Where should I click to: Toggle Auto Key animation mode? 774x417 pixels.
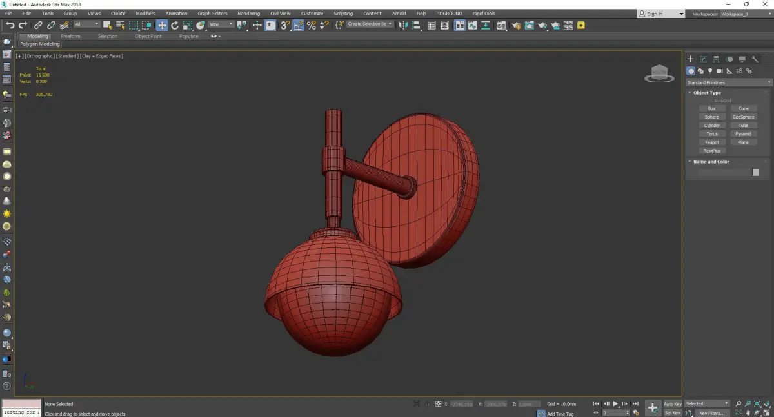tap(672, 404)
